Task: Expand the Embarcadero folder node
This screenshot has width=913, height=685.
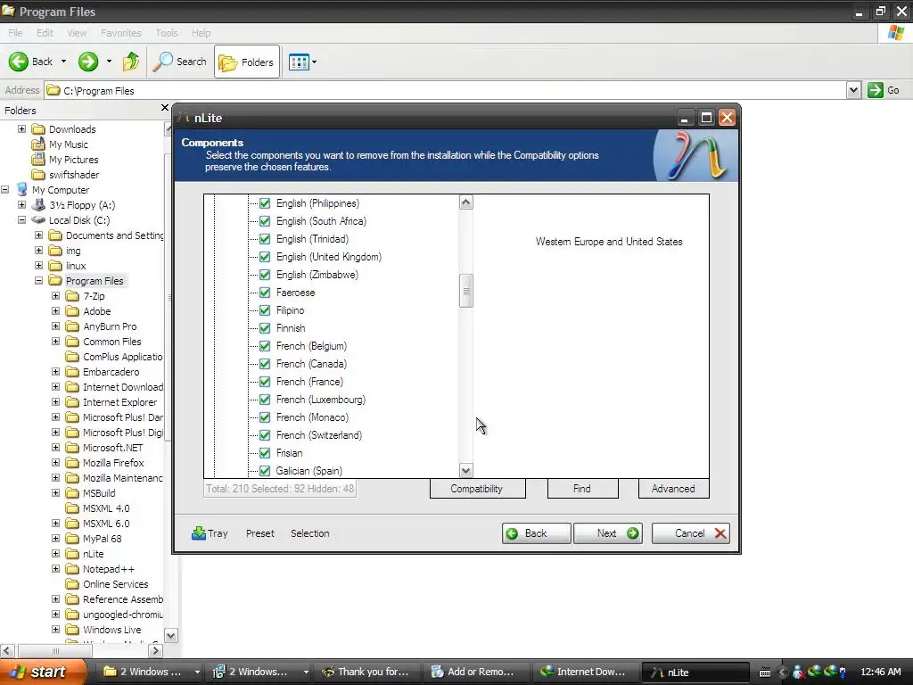Action: coord(55,371)
